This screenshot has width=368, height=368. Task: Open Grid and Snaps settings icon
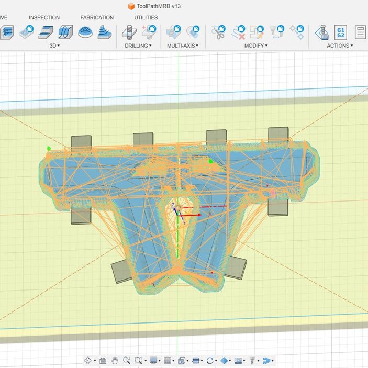coord(168,360)
